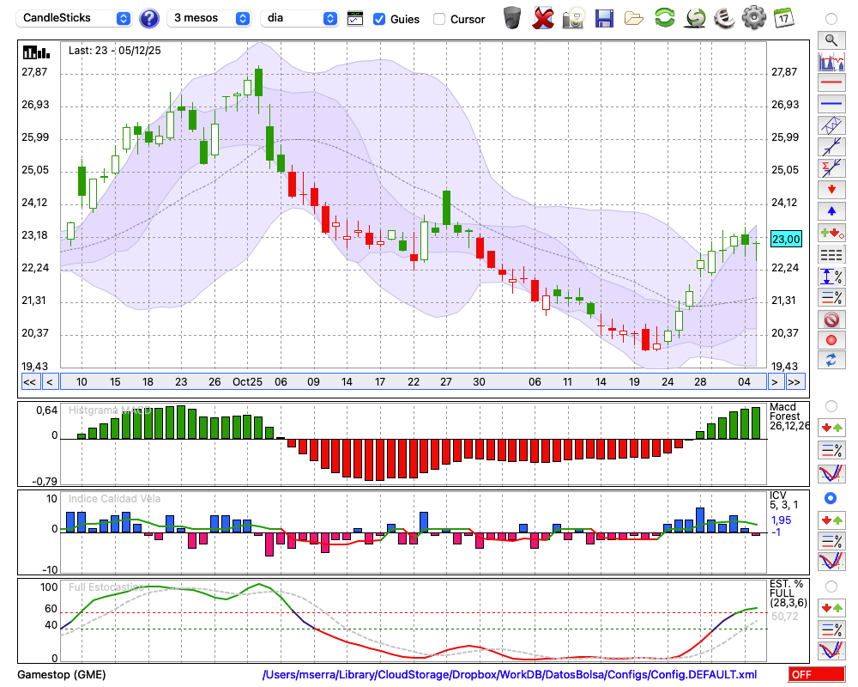Open settings with the gear icon
The width and height of the screenshot is (858, 687).
[753, 17]
